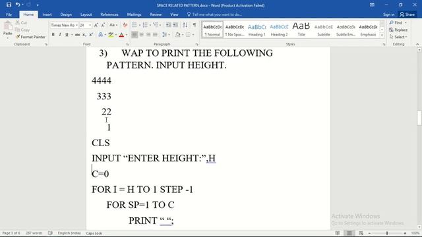This screenshot has width=422, height=237.
Task: Align paragraph text to the left
Action: pos(135,35)
